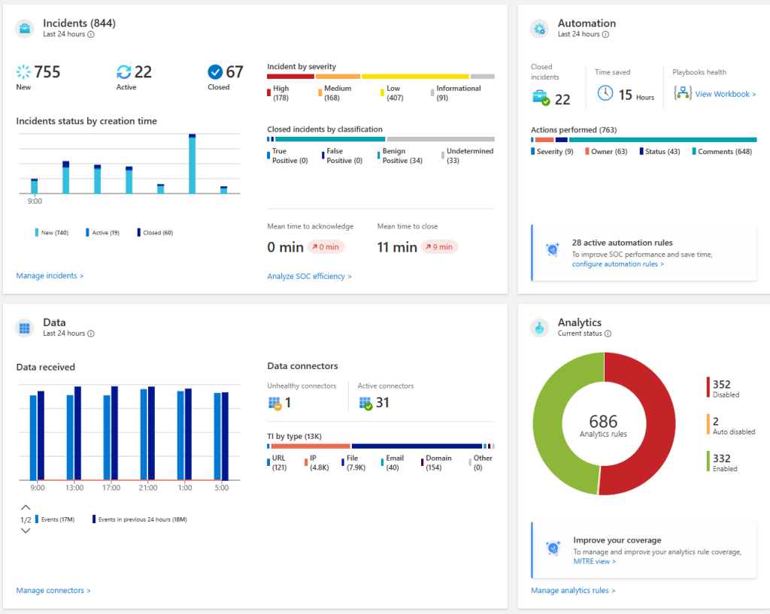This screenshot has width=770, height=614.
Task: Click 'Owner (63)' actions legend
Action: point(607,152)
